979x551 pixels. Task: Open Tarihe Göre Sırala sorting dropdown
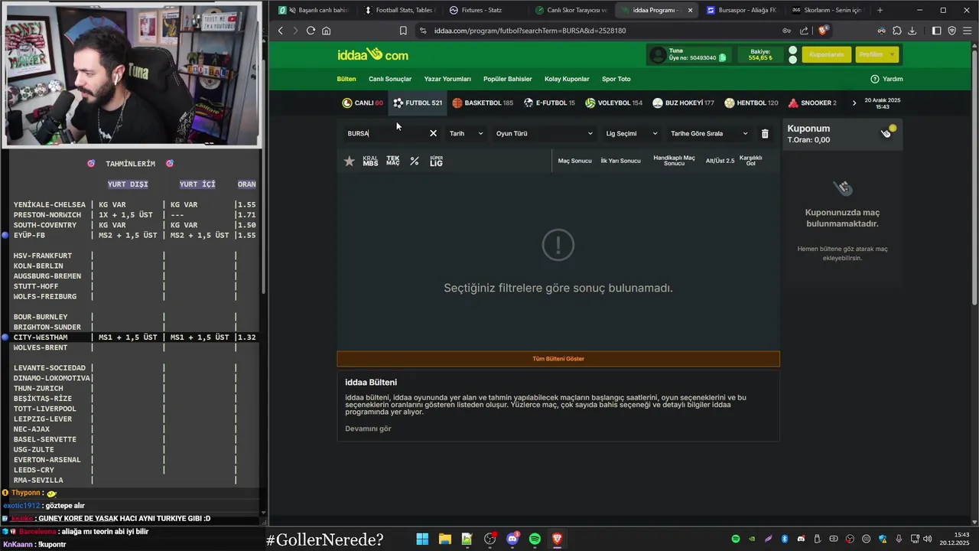point(709,133)
